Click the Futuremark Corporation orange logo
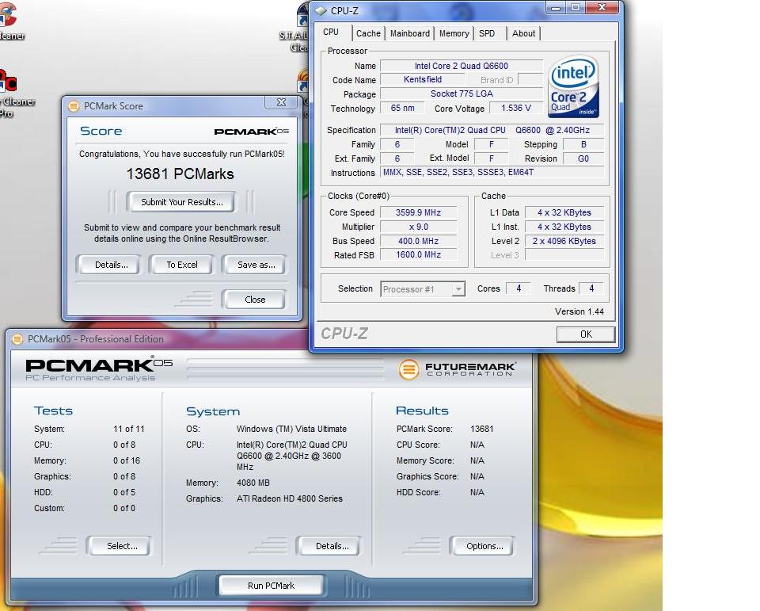The height and width of the screenshot is (611, 760). click(x=408, y=370)
